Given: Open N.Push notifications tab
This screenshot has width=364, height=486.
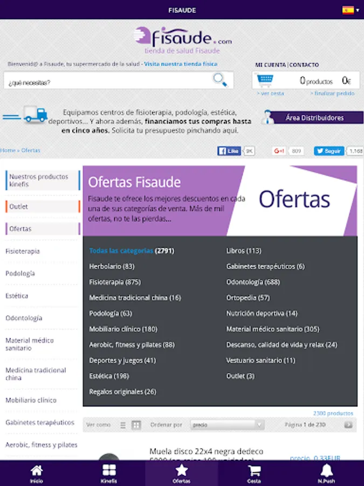Looking at the screenshot, I should pos(327,473).
